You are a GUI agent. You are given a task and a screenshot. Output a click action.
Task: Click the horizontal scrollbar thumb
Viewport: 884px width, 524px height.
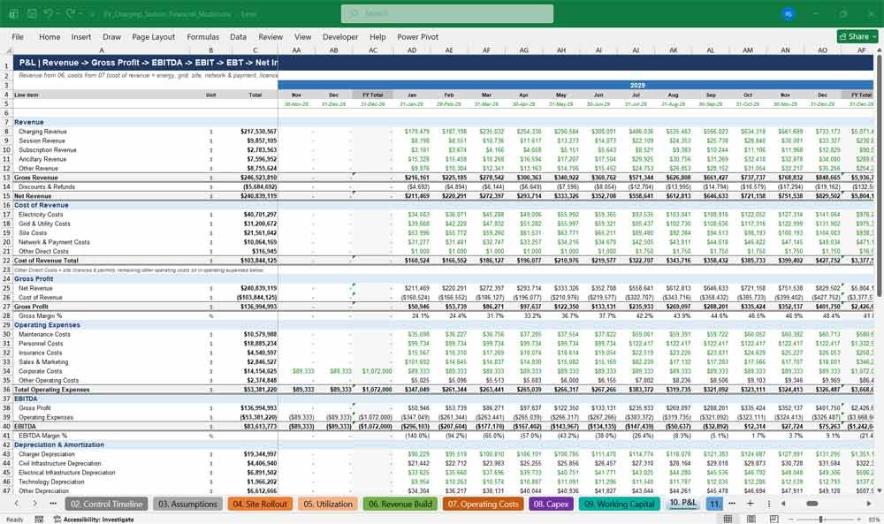[x=812, y=503]
